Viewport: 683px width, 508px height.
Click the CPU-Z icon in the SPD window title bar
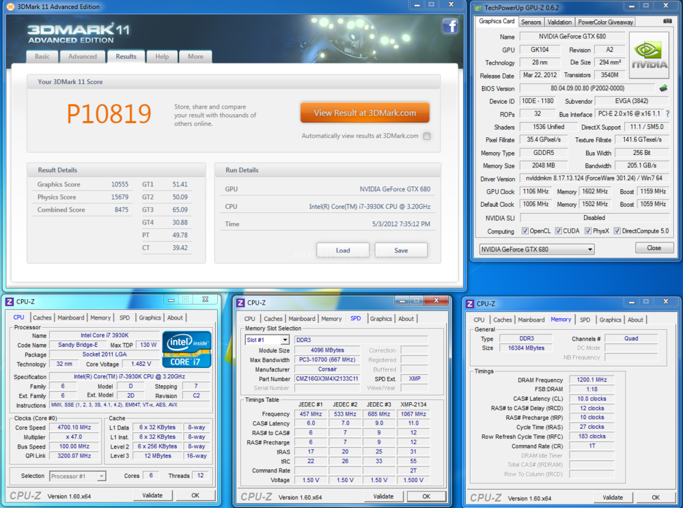(240, 302)
